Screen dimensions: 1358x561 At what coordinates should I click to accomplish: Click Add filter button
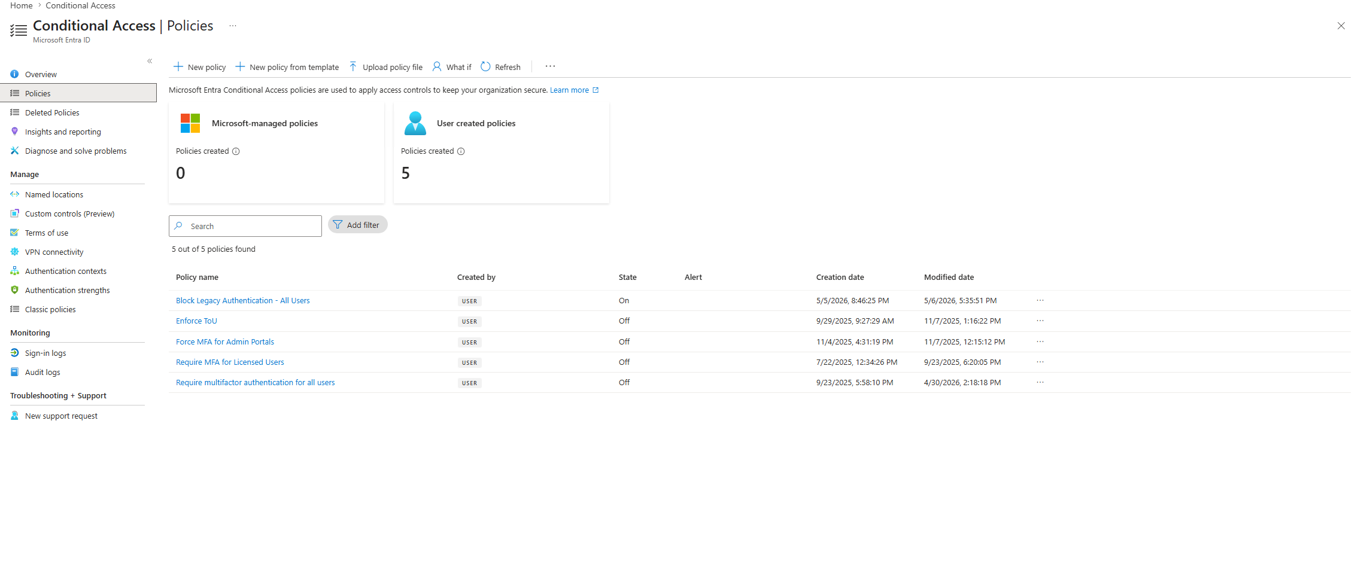358,225
